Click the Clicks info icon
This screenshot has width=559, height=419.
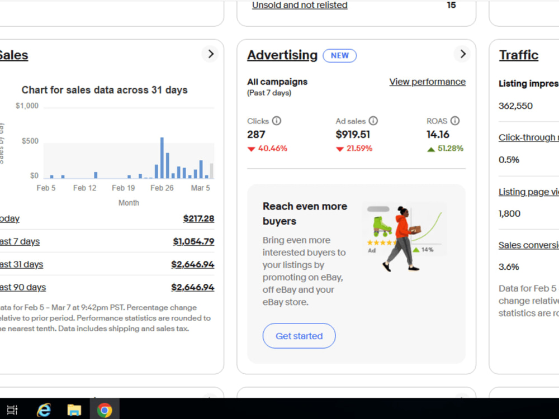click(277, 121)
